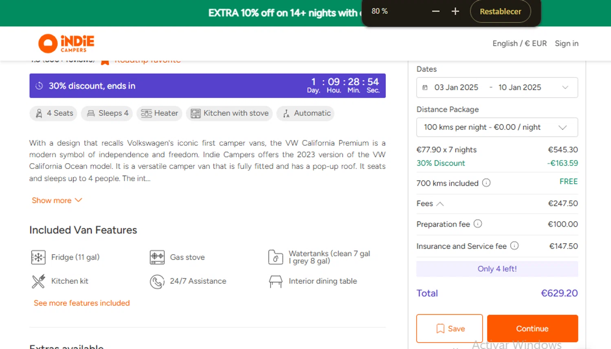Click the 80 % zoom level text
Image resolution: width=611 pixels, height=349 pixels.
point(380,11)
